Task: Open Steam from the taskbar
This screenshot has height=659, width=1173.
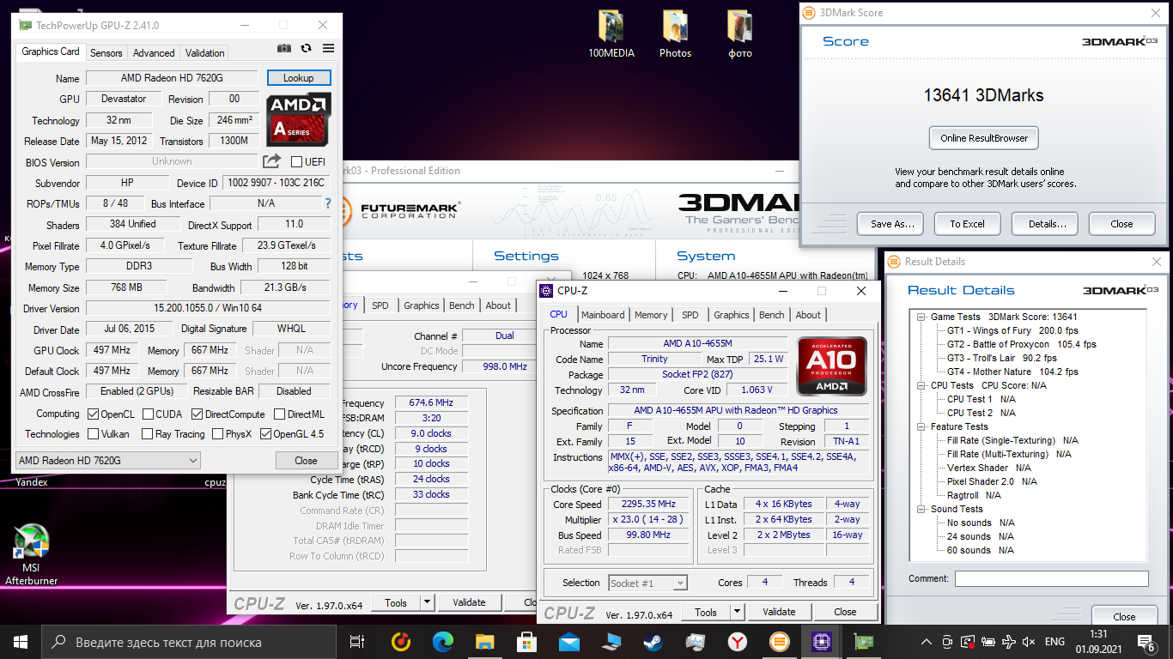Action: tap(653, 641)
